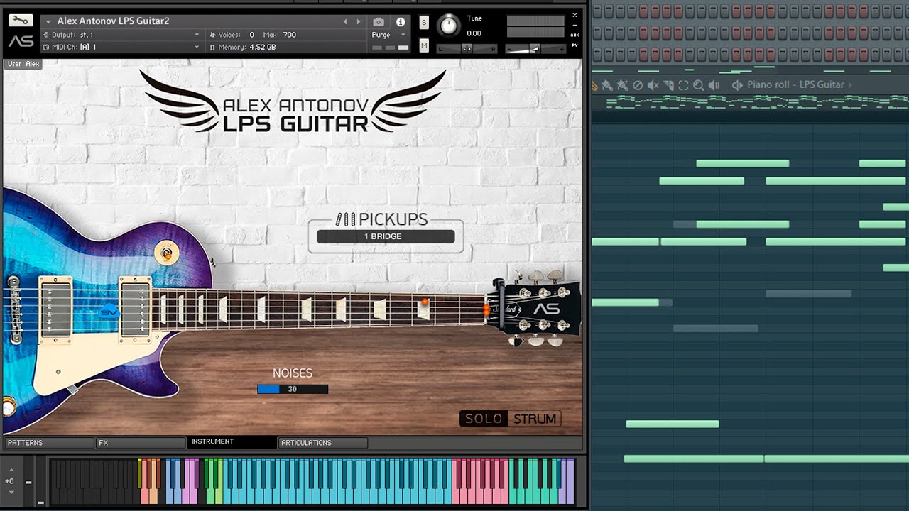
Task: Transpose keyboard octave up arrow
Action: pos(11,469)
